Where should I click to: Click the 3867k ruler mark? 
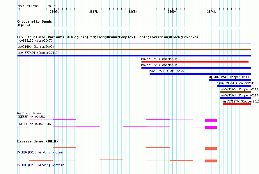pos(93,12)
